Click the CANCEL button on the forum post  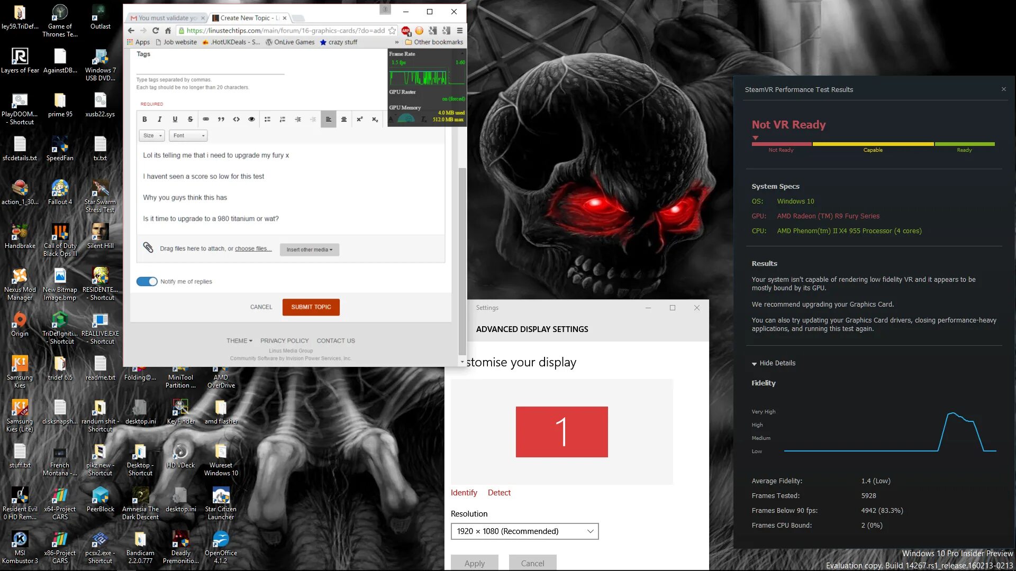[261, 307]
